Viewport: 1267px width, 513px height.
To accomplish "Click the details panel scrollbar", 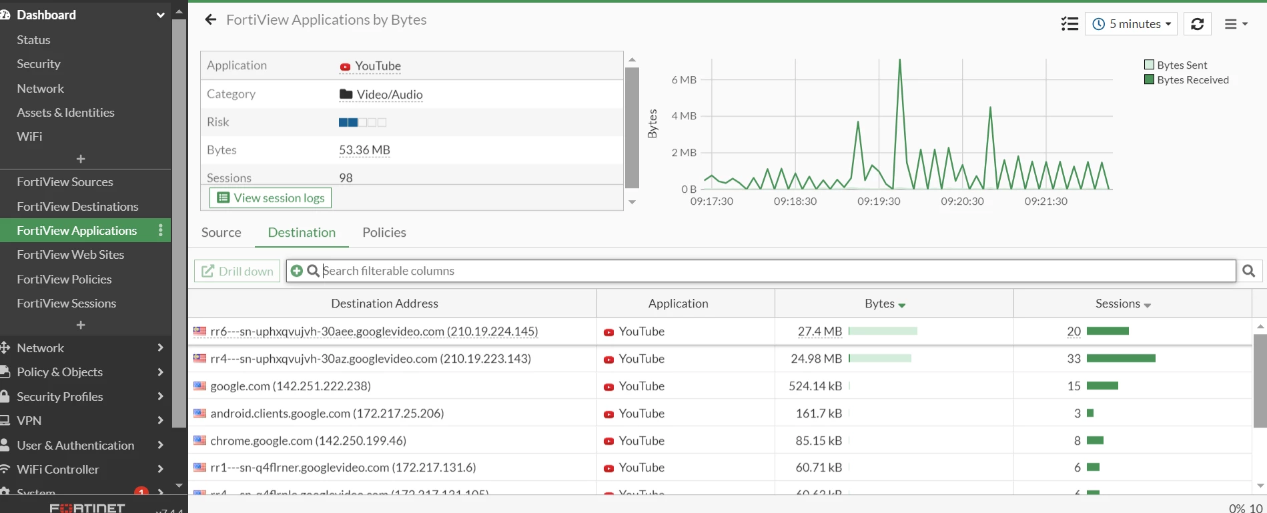I will click(632, 128).
